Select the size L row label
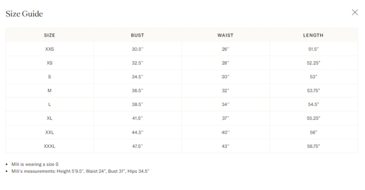This screenshot has height=190, width=365. [x=50, y=104]
